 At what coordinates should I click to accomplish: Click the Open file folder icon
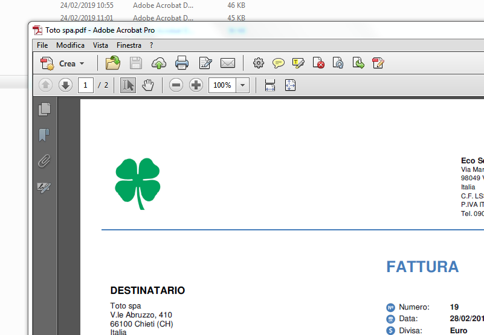pyautogui.click(x=112, y=63)
